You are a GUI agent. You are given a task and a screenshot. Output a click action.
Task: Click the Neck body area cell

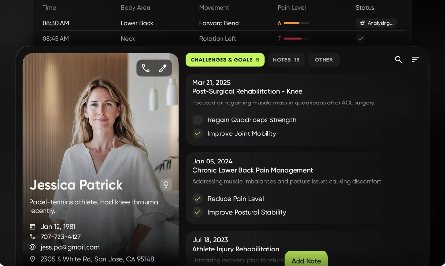[x=128, y=38]
